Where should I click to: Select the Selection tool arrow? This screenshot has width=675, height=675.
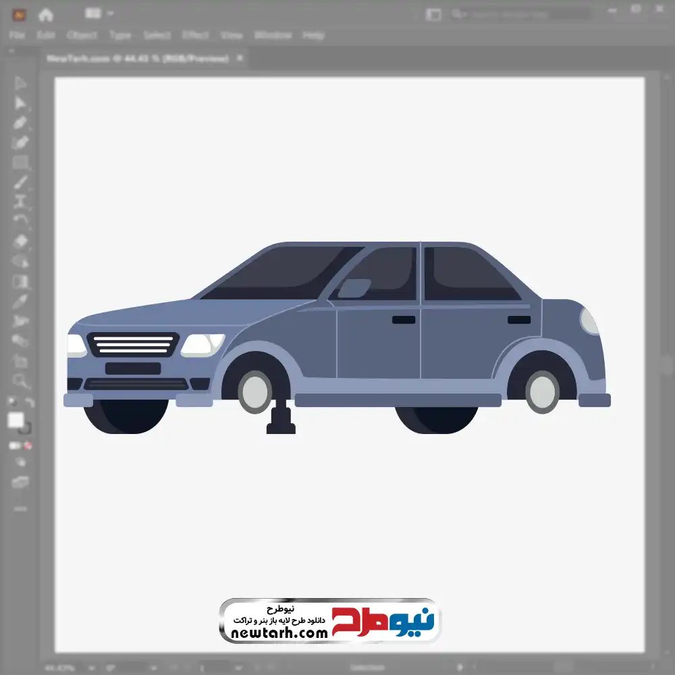tap(20, 84)
